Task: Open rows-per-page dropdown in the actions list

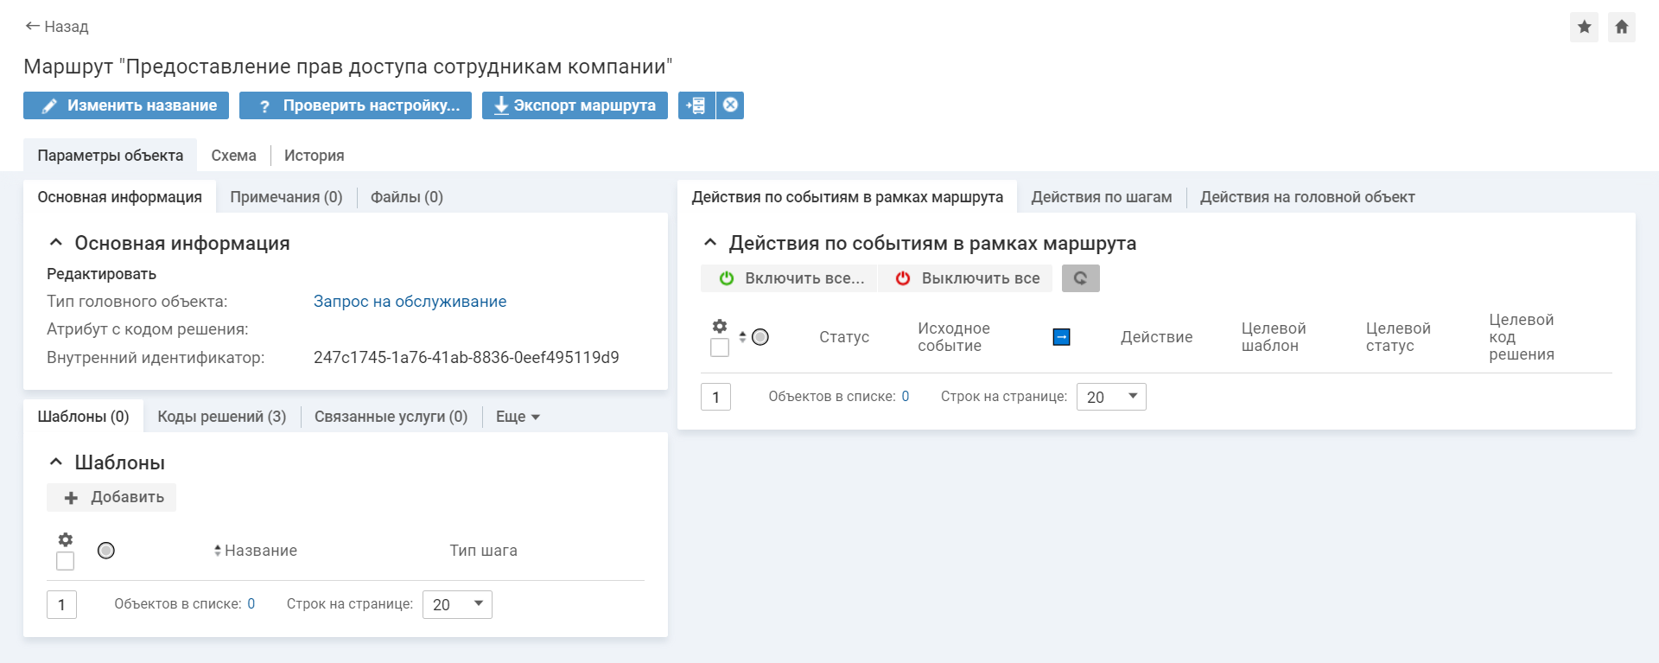Action: coord(1111,397)
